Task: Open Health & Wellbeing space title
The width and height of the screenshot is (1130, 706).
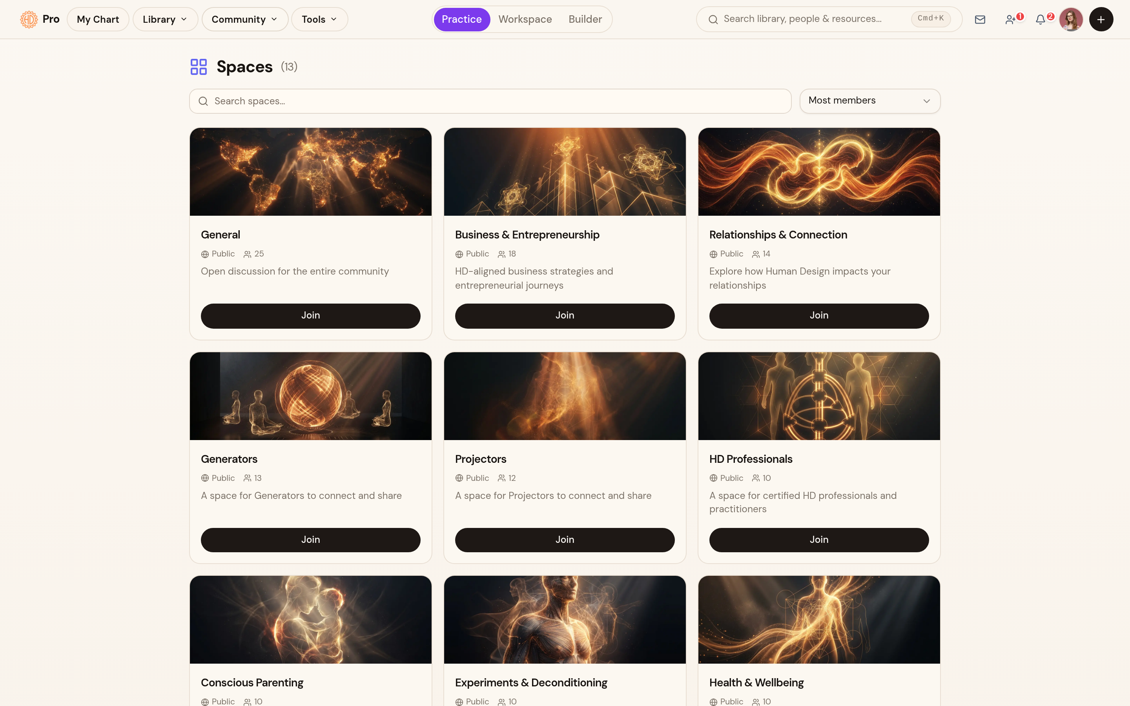Action: click(x=756, y=682)
